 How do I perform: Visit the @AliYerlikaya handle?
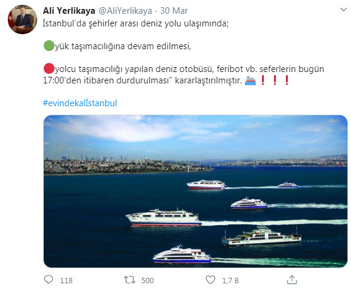pyautogui.click(x=125, y=11)
